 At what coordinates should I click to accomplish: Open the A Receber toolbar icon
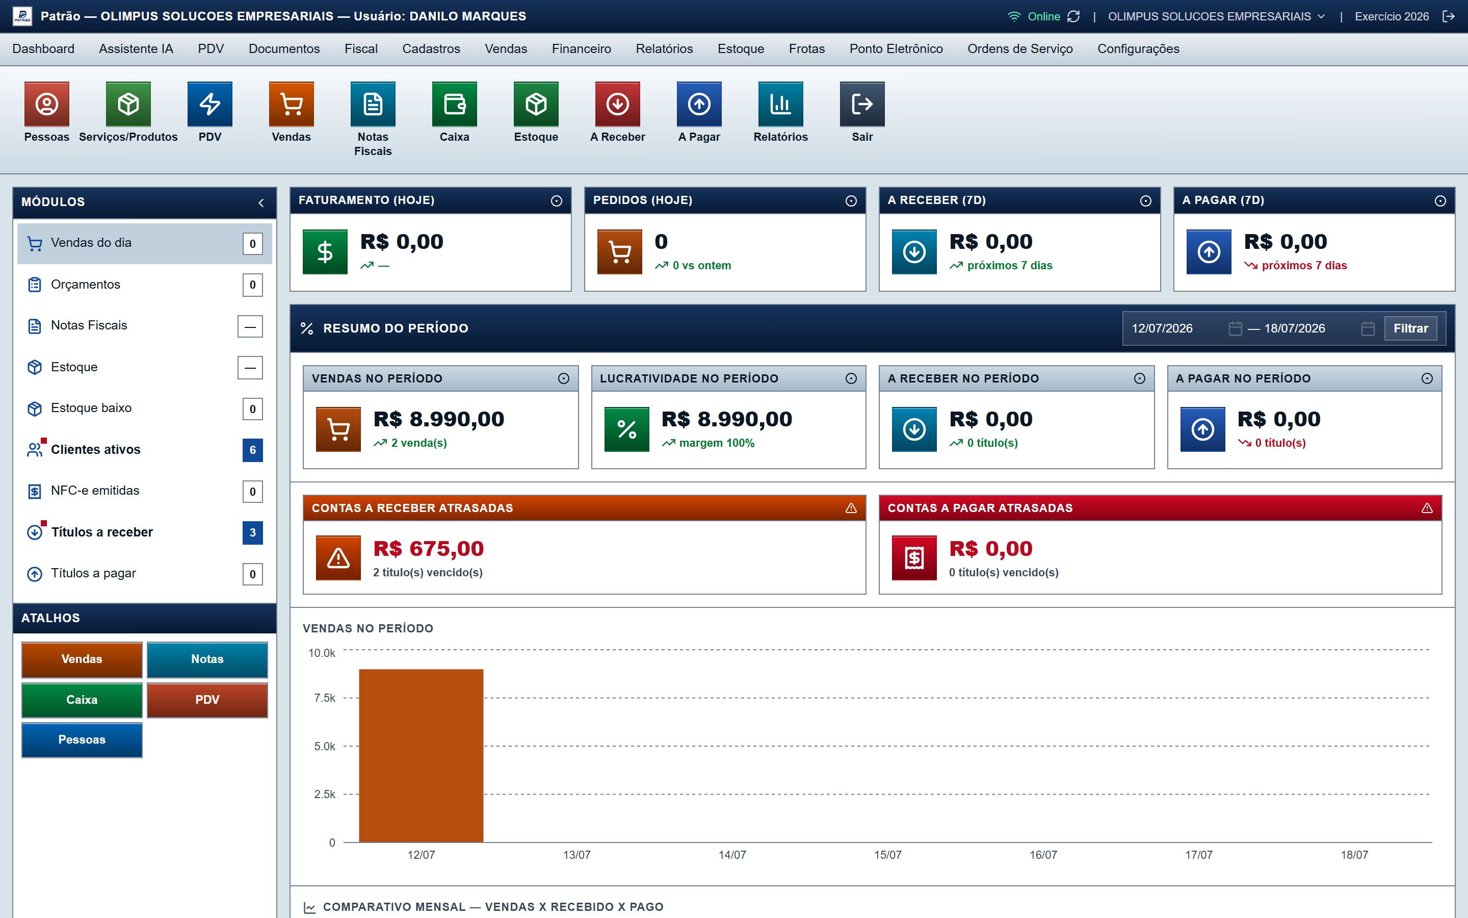point(618,104)
